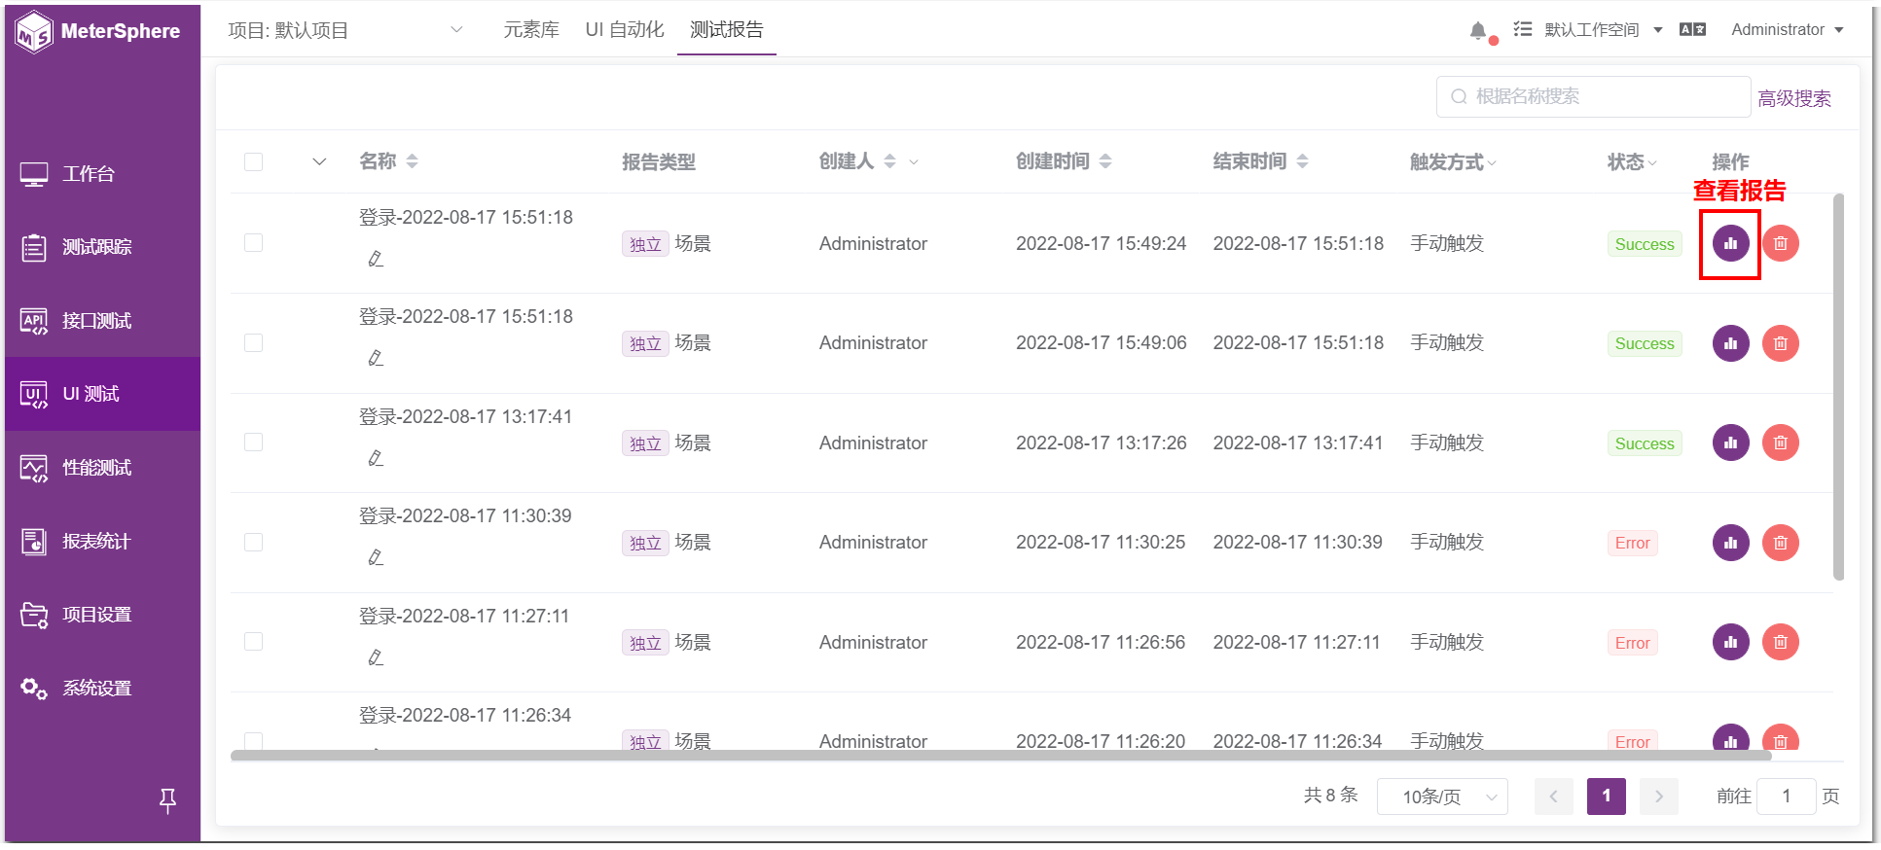This screenshot has width=1881, height=850.
Task: Delete report 登录-2022-08-17 13:17:41
Action: tap(1780, 443)
